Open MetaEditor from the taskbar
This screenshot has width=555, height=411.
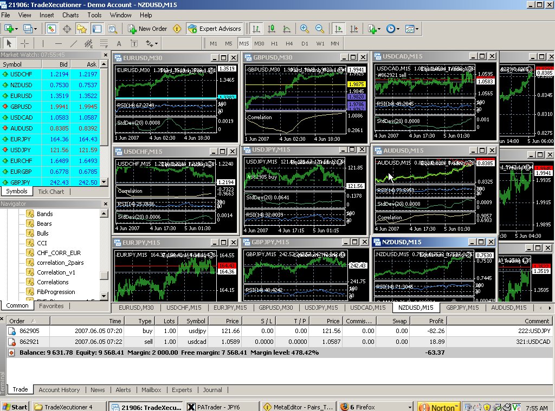click(x=299, y=407)
